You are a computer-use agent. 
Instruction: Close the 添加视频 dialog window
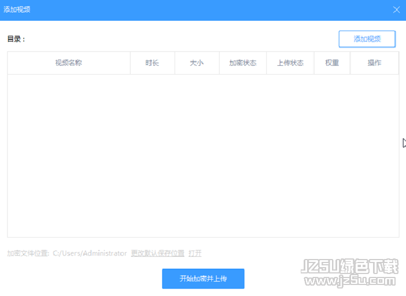click(x=396, y=10)
